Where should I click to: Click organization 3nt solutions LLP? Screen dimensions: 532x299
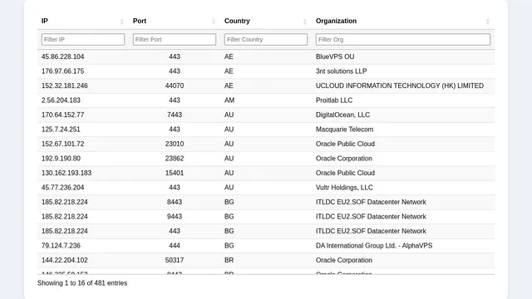342,71
